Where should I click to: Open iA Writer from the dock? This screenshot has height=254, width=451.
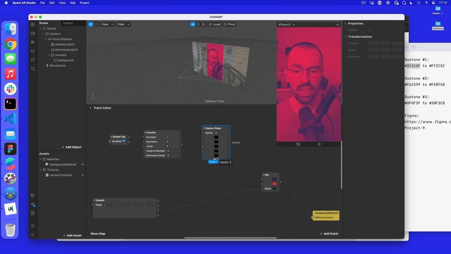[10, 209]
